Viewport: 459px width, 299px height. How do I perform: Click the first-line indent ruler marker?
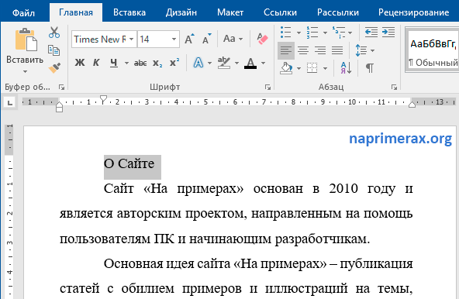coord(103,99)
